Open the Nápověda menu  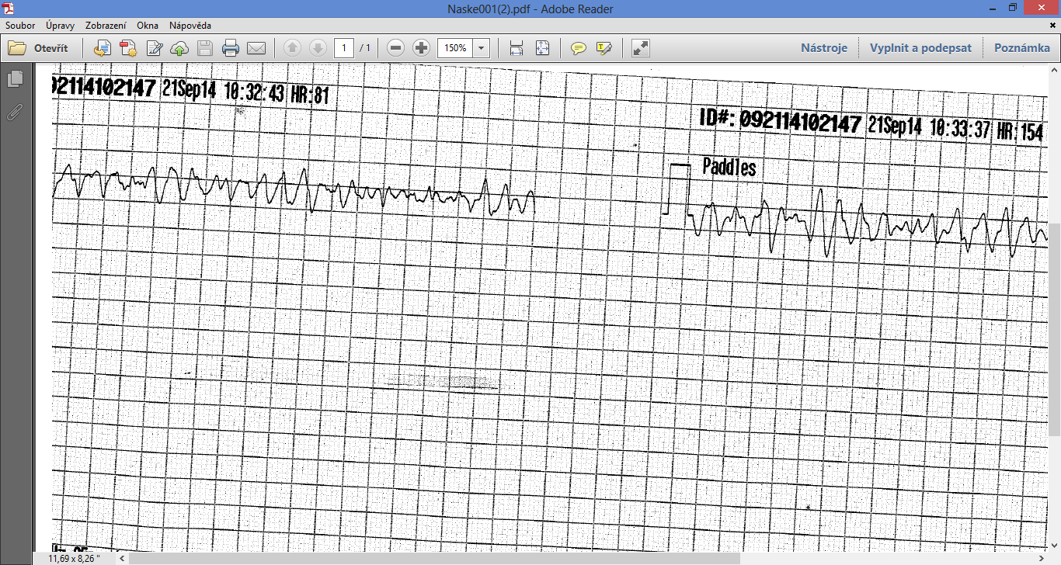190,26
